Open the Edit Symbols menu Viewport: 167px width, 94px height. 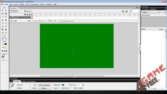(127, 11)
